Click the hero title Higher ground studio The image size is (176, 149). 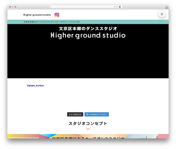(x=88, y=36)
